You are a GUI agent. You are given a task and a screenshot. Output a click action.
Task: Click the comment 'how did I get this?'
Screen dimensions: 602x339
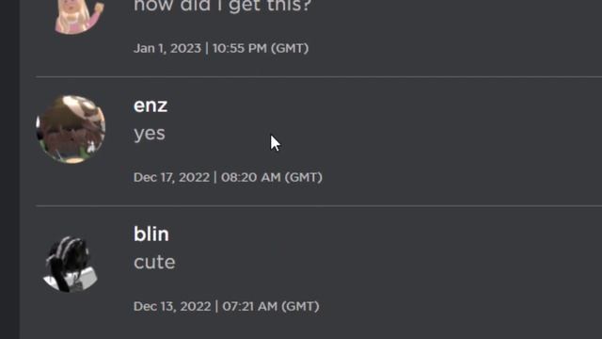(222, 7)
